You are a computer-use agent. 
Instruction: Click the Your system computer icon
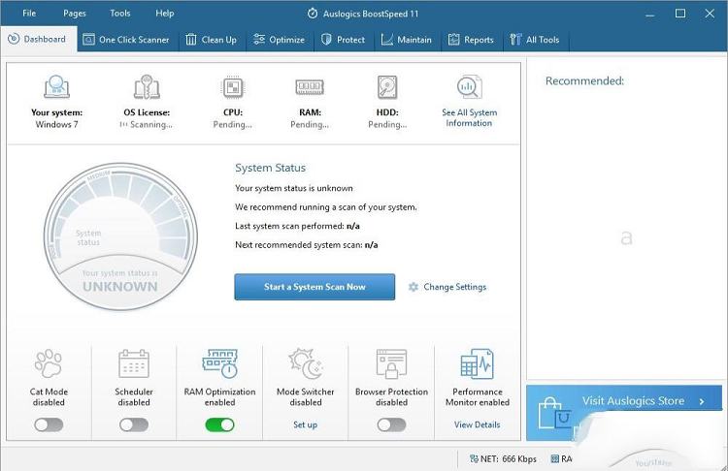56,87
